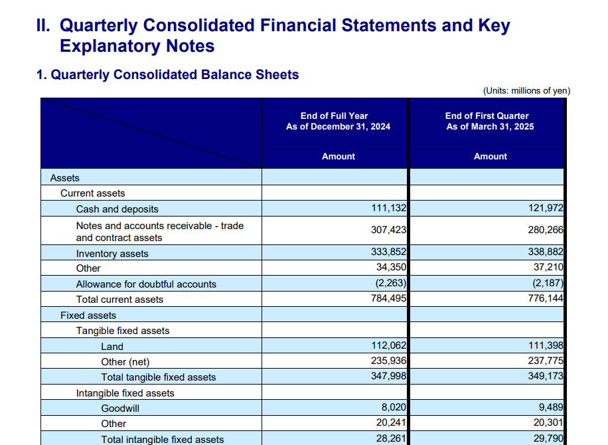Click the 'Land' row label
The image size is (608, 445).
click(x=112, y=347)
